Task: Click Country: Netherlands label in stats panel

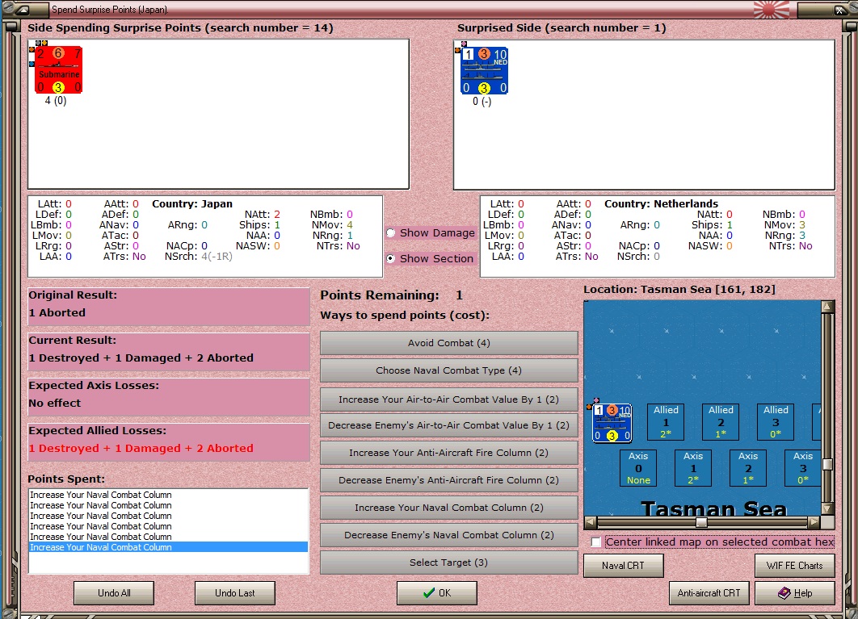Action: [661, 204]
